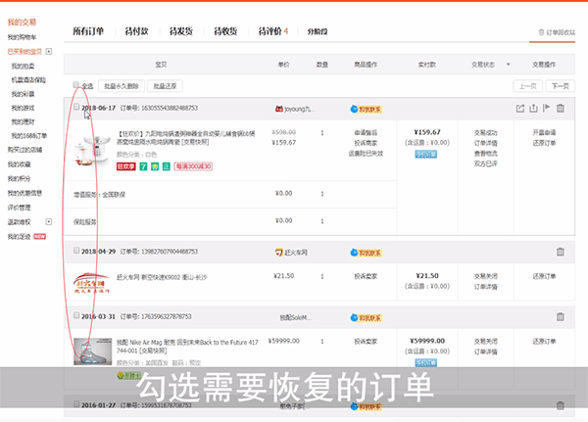The image size is (588, 422).
Task: Click flag icon on 2018-06-17 order
Action: pyautogui.click(x=548, y=108)
